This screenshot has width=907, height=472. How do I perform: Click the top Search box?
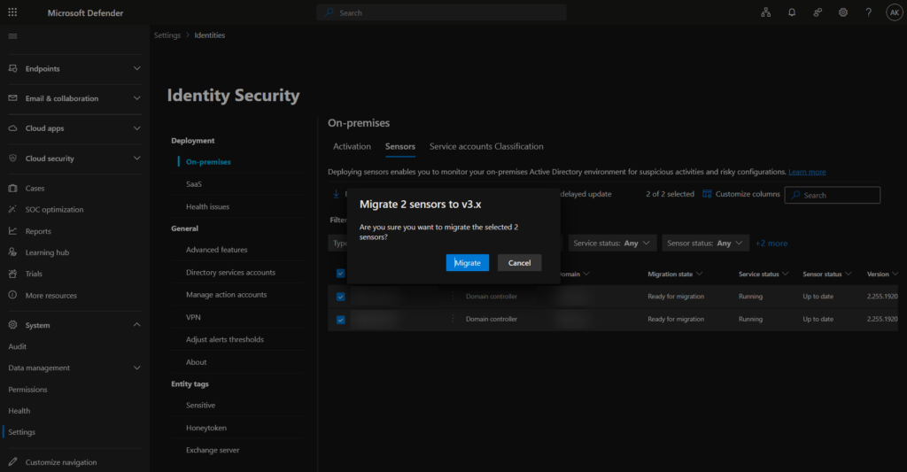pyautogui.click(x=441, y=12)
